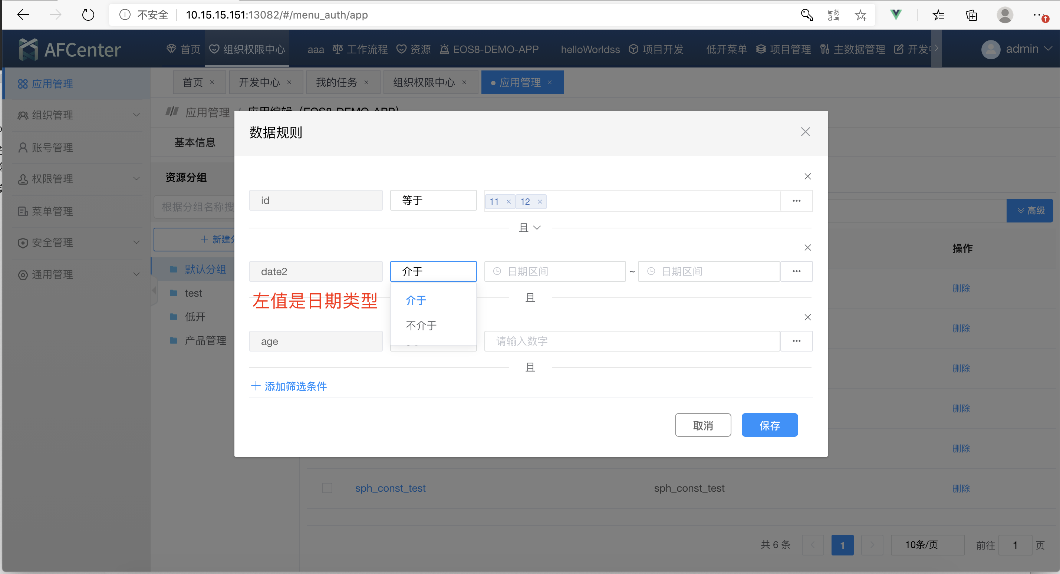Screen dimensions: 1060x574
Task: Close the 数据规则 dialog
Action: click(805, 132)
